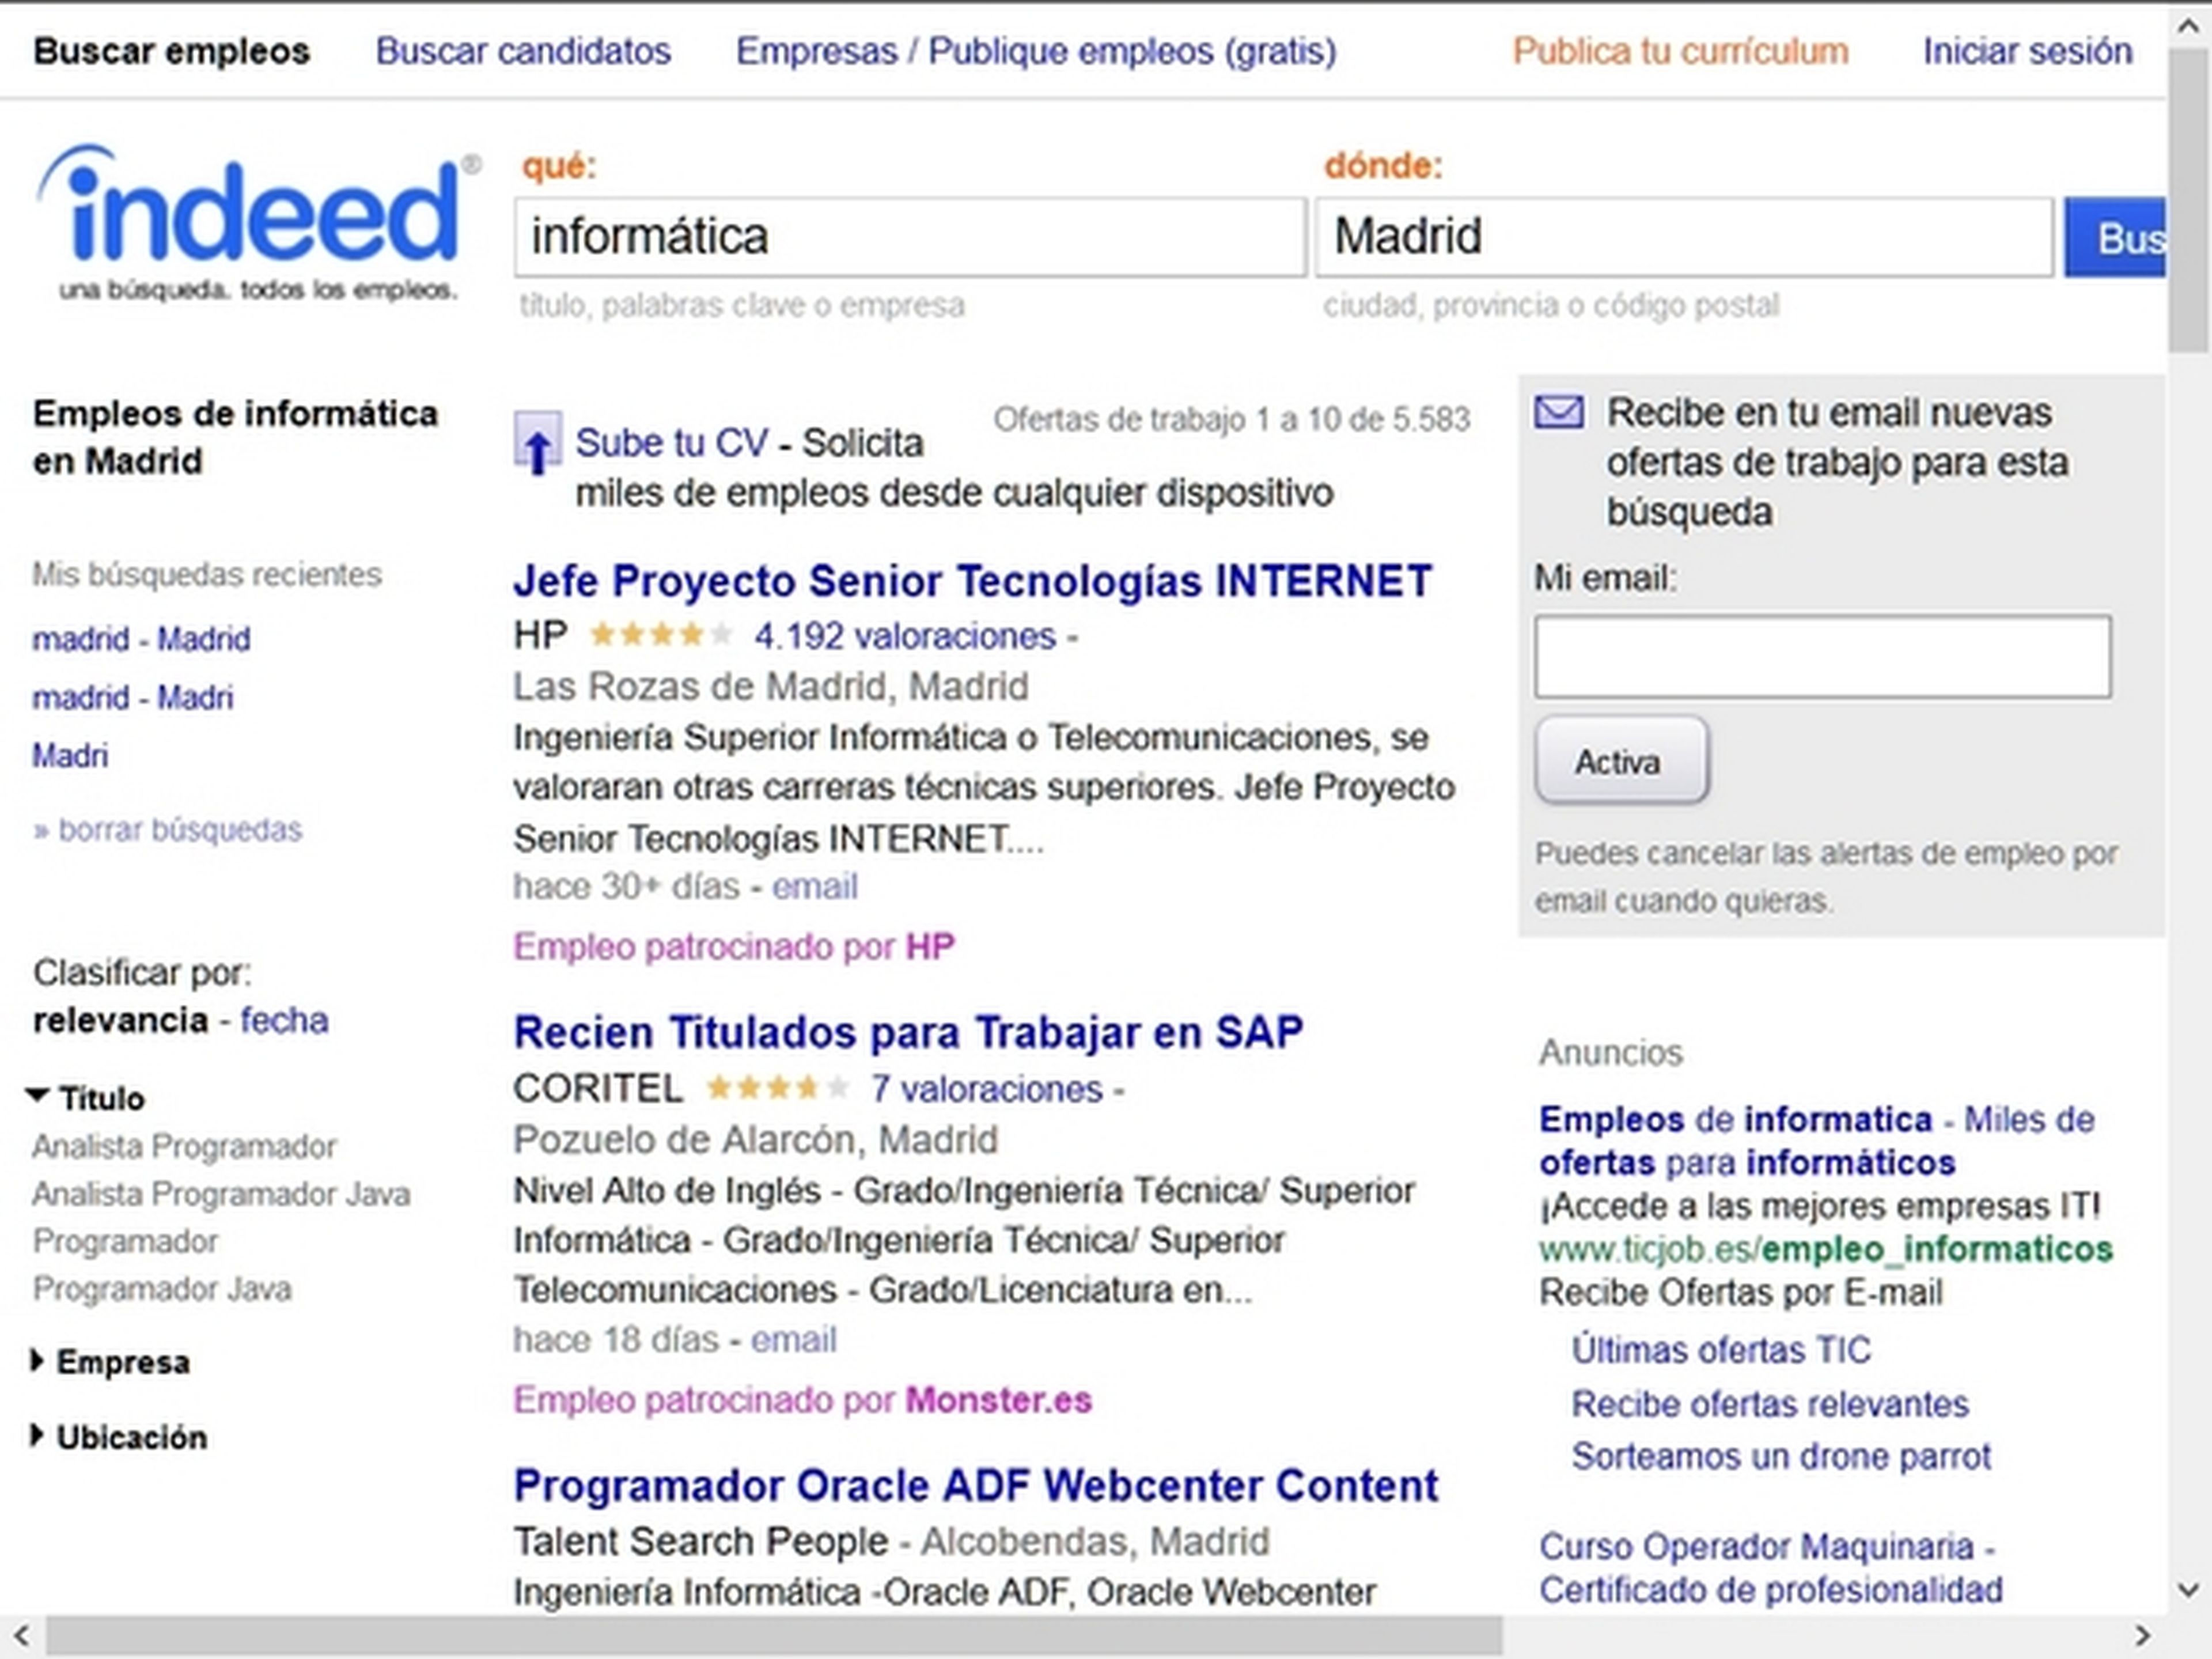Open Sorteamos un drone parrot link
The image size is (2212, 1659).
coord(1781,1456)
